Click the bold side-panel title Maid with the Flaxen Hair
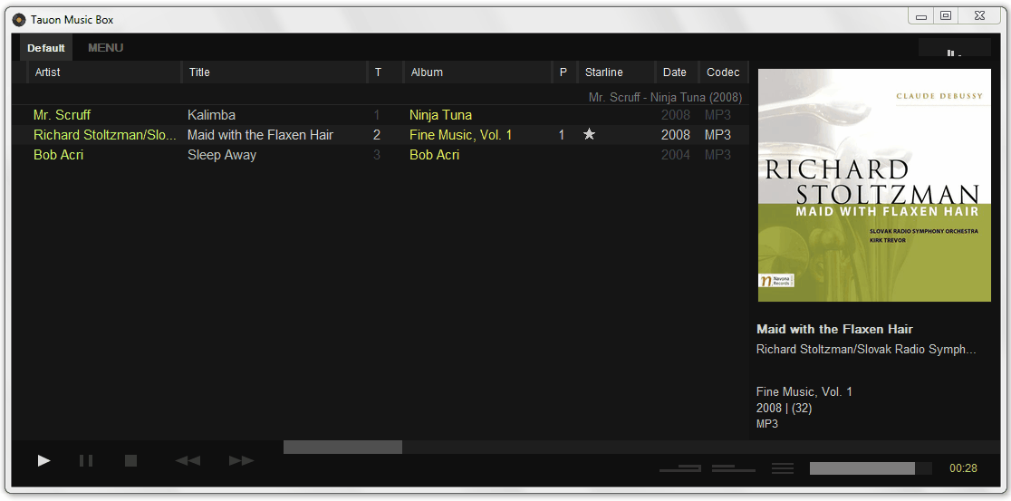The height and width of the screenshot is (501, 1011). (834, 329)
